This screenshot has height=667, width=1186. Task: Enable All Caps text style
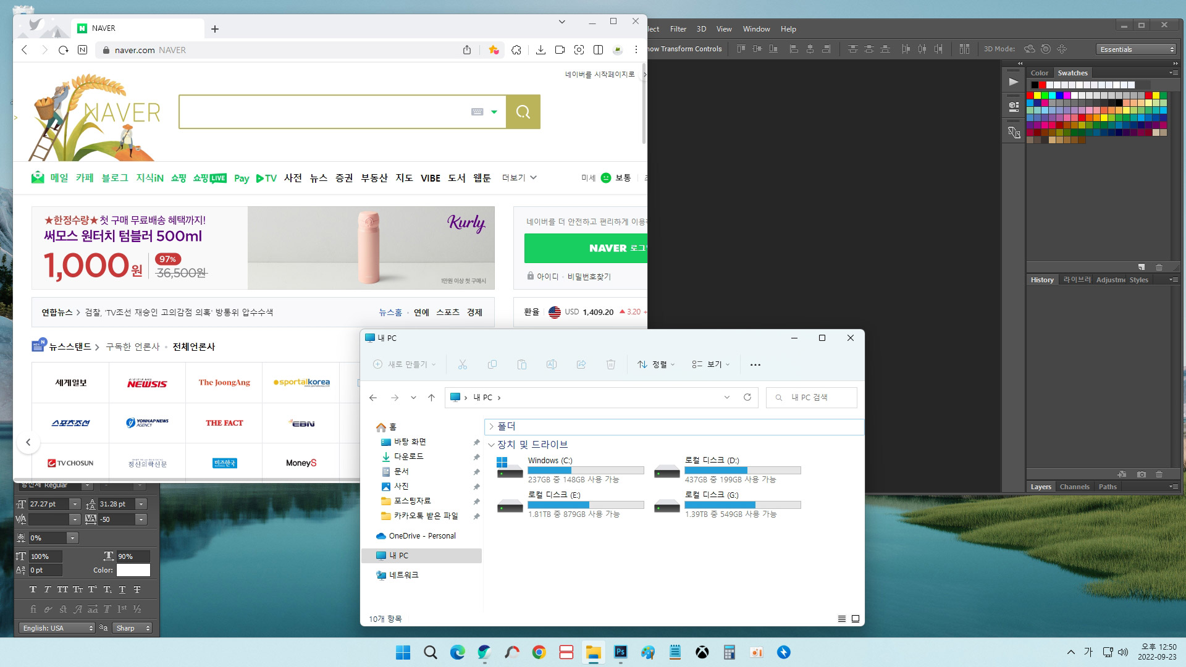(62, 589)
